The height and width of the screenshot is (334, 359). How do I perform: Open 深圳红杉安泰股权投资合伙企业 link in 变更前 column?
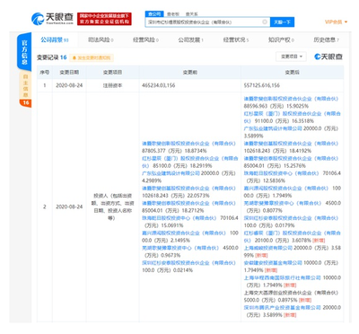pos(188,263)
